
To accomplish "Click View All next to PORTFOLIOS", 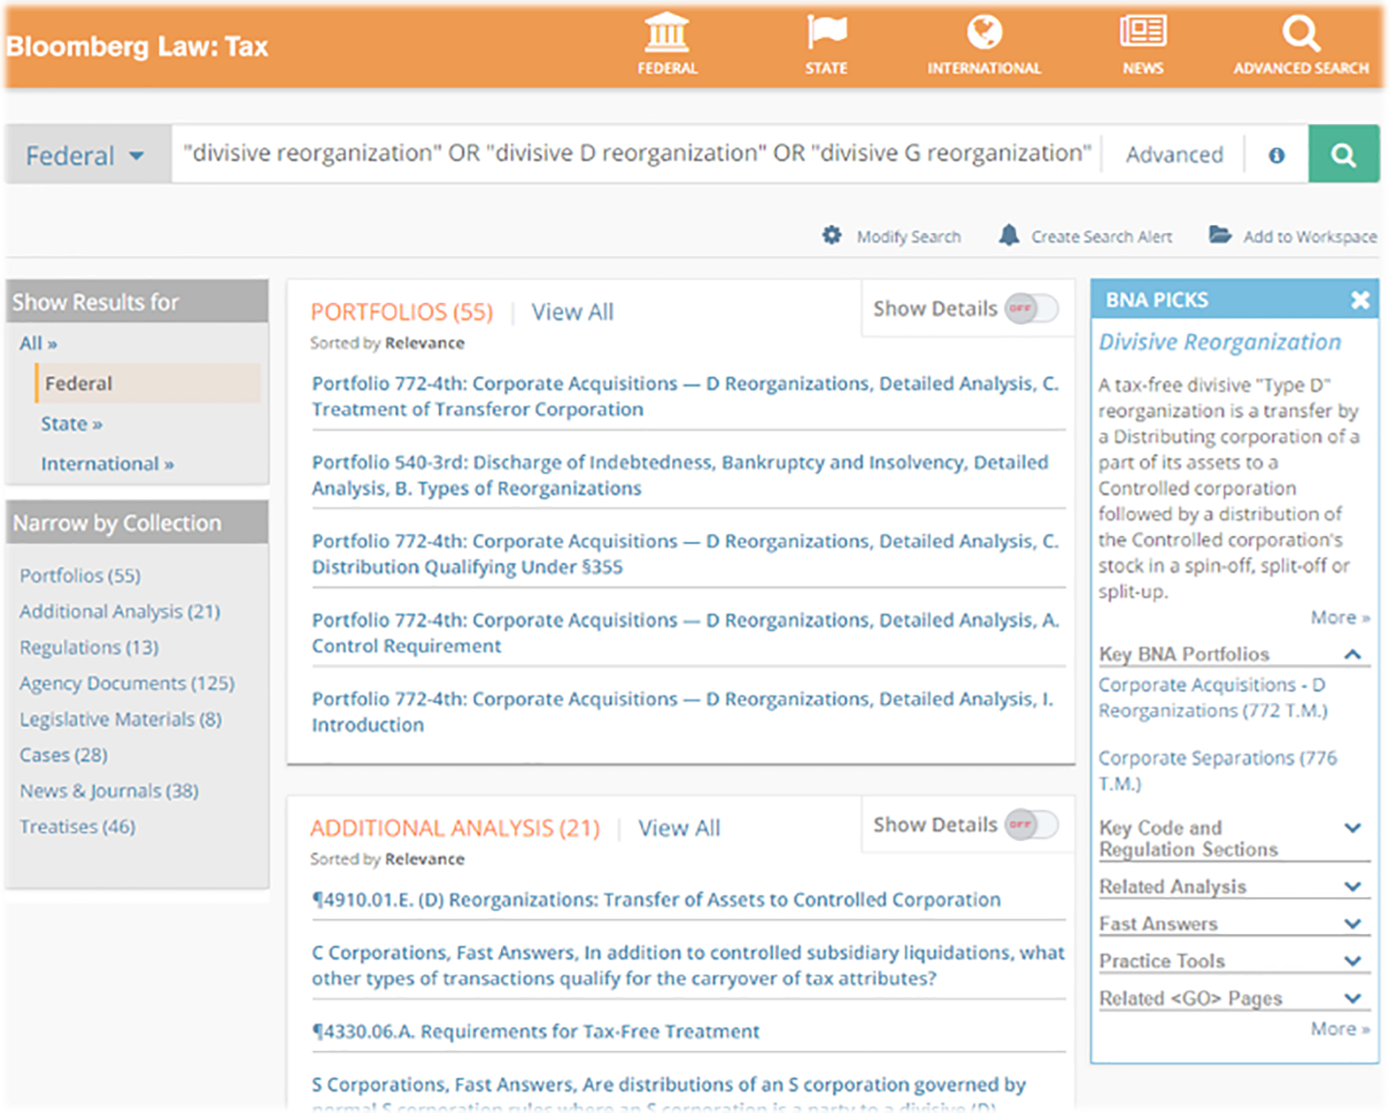I will (x=572, y=312).
